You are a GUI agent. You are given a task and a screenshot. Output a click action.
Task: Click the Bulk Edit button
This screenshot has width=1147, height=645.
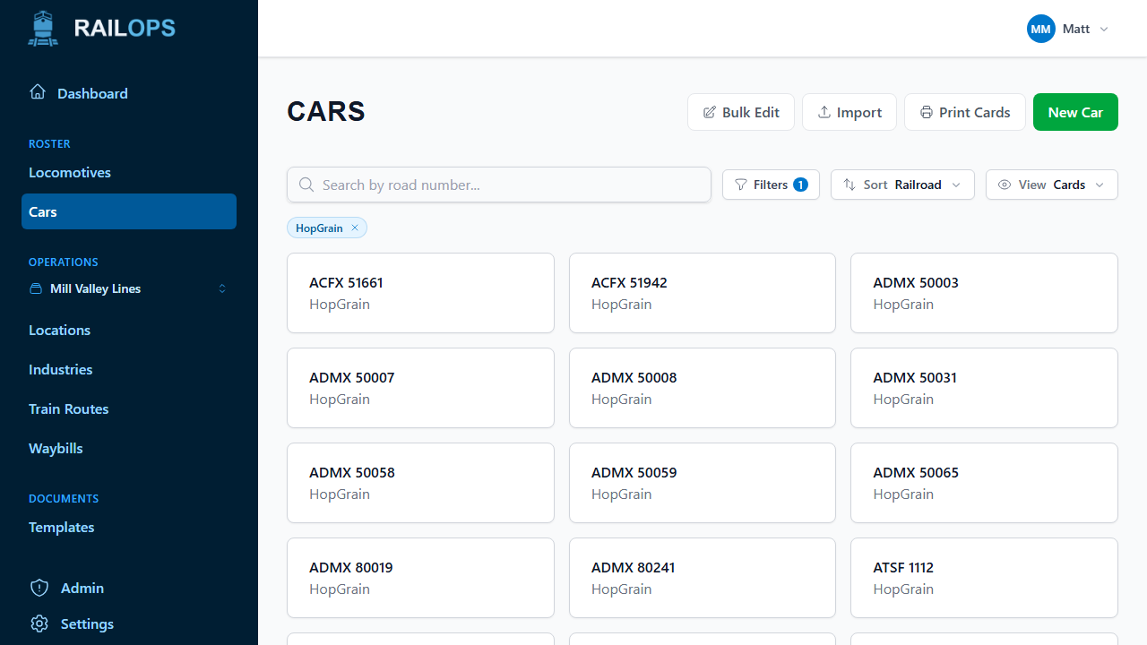click(741, 112)
